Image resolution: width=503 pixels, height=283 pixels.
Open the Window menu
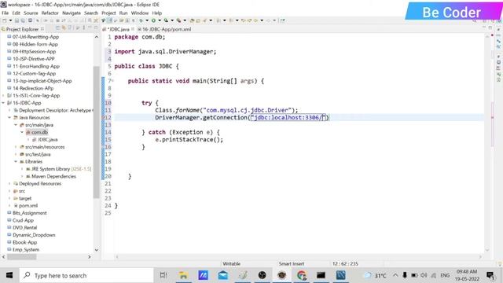(140, 13)
